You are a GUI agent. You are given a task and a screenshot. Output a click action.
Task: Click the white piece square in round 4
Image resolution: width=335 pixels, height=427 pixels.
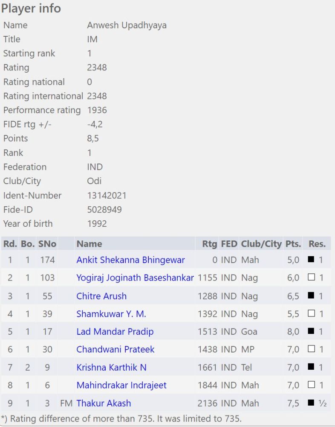(x=311, y=313)
